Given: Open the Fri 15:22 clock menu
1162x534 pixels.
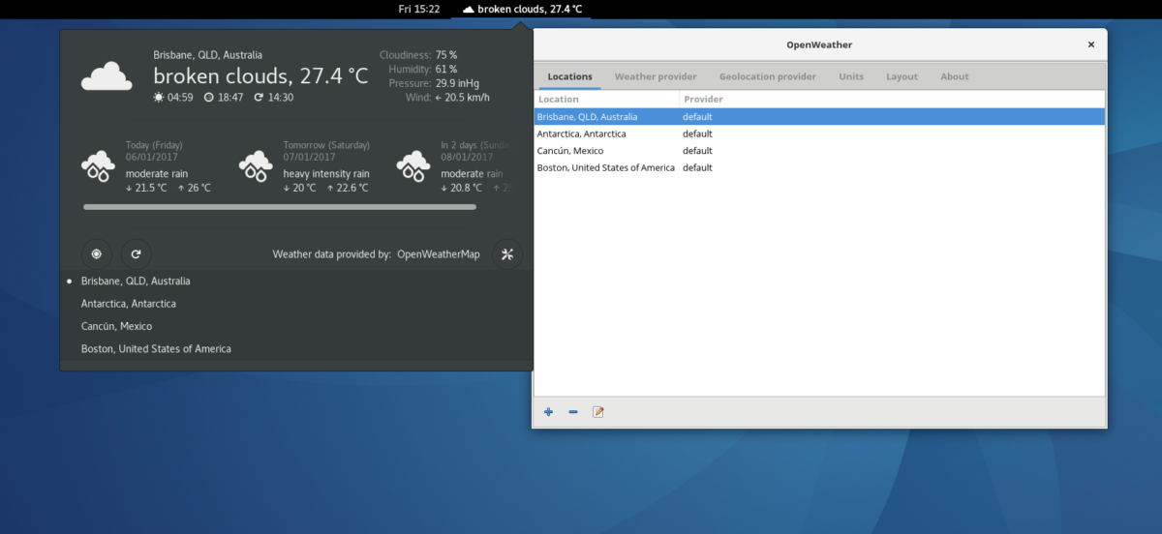Looking at the screenshot, I should pyautogui.click(x=419, y=9).
